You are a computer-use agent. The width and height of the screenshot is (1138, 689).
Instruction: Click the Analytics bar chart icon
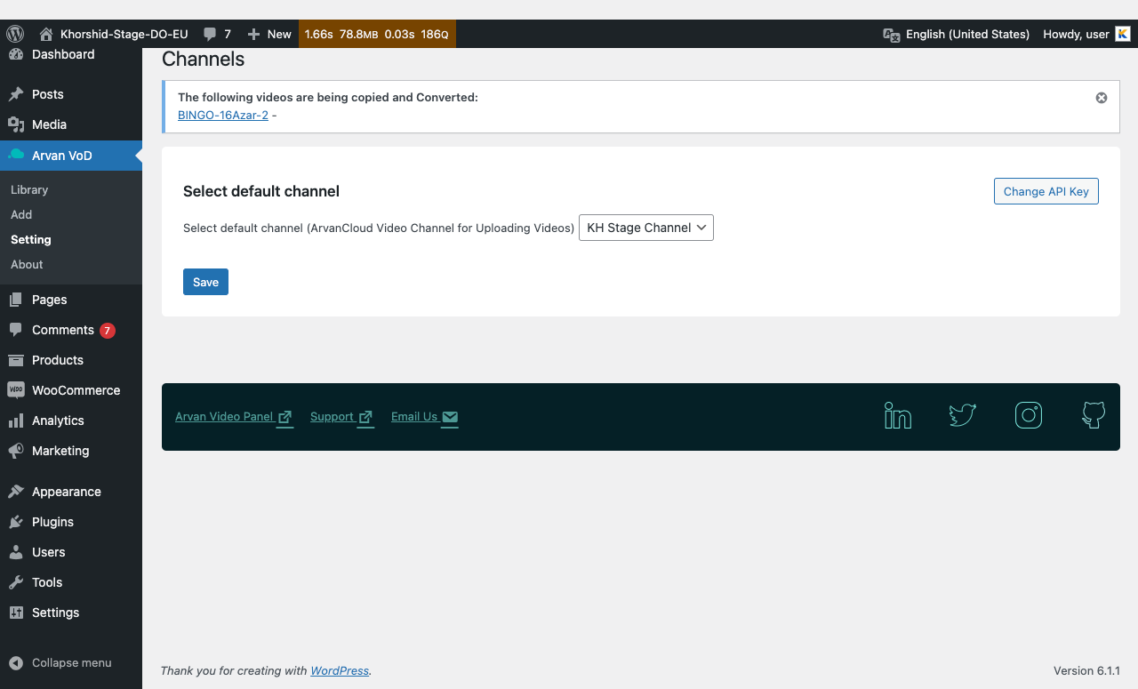coord(16,421)
